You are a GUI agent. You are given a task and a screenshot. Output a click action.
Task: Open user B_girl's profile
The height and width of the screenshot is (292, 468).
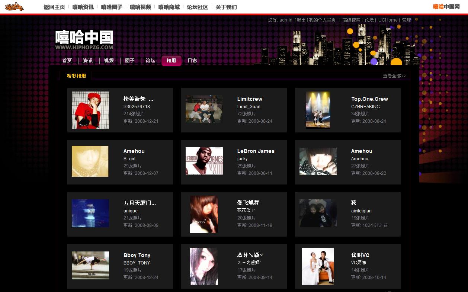129,159
